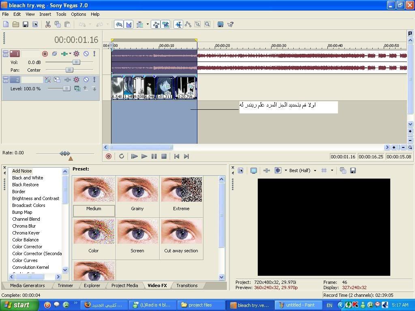
Task: Arm audio track 1 for recording
Action: (45, 54)
